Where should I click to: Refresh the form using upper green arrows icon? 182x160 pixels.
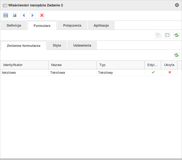(x=176, y=35)
